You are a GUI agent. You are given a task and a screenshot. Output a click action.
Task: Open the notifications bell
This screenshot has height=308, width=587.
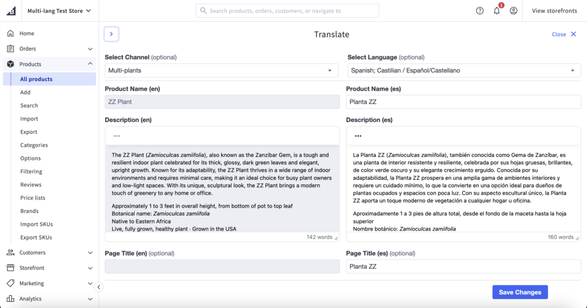pyautogui.click(x=496, y=11)
